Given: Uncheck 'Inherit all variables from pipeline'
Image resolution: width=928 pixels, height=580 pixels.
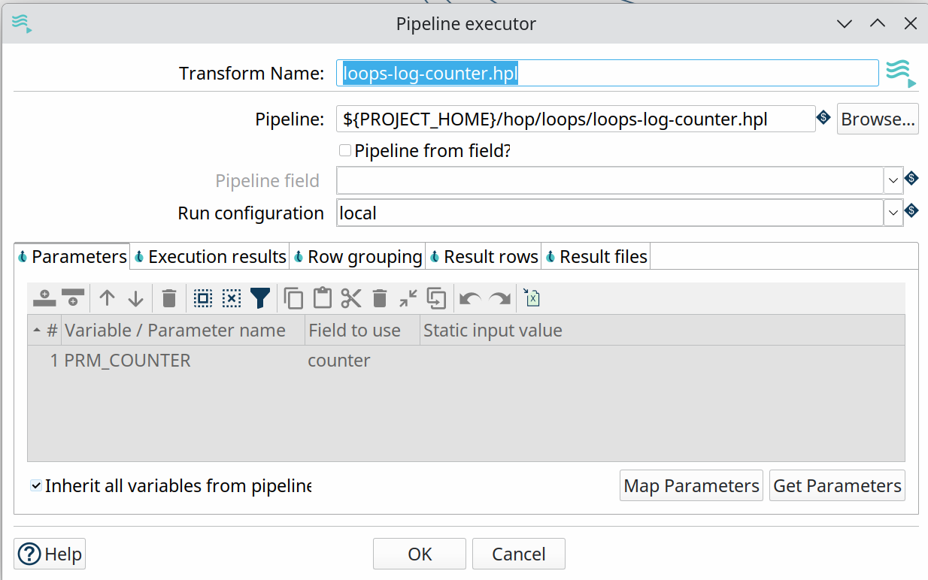Looking at the screenshot, I should (36, 486).
